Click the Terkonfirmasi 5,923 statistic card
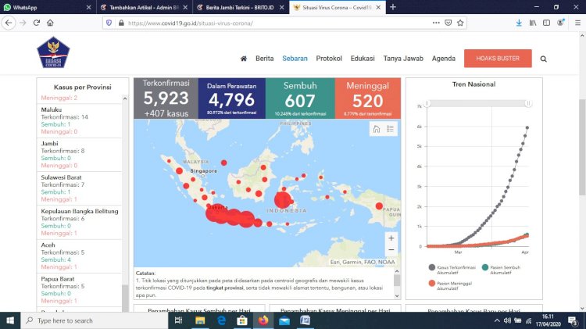Viewport: 586px width, 329px height. coord(166,98)
